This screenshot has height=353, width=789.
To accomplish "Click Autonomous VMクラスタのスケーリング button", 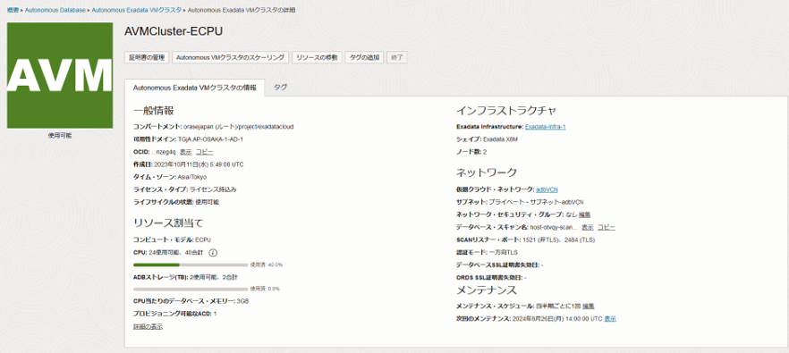I will (231, 57).
